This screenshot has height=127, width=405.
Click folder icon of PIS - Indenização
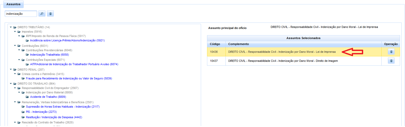point(23,112)
